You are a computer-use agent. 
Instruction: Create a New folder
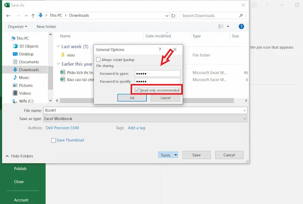46,27
